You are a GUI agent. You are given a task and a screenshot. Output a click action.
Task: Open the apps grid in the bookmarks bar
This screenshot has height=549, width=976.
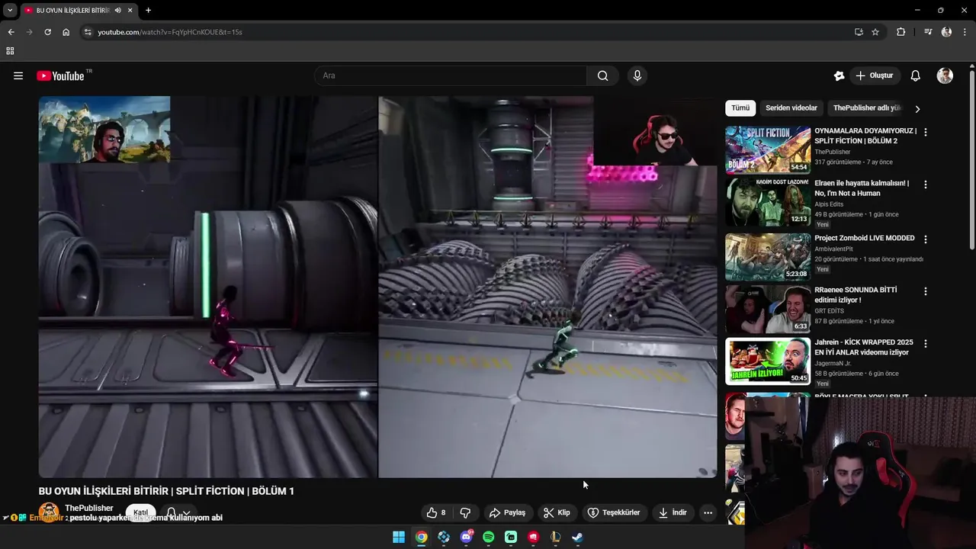pyautogui.click(x=10, y=51)
